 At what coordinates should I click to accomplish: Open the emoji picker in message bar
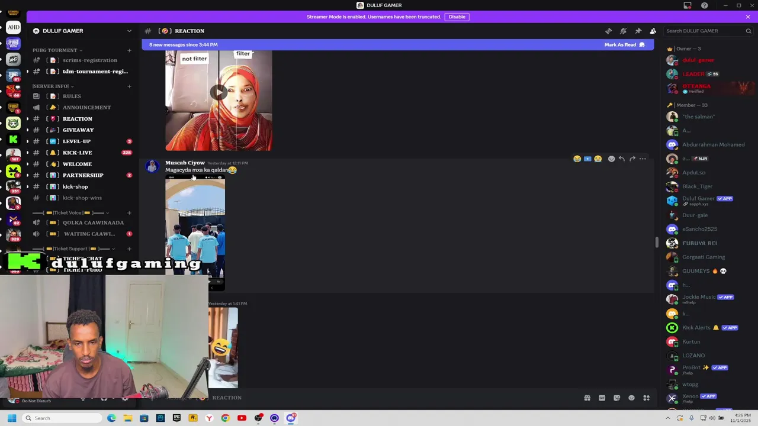coord(631,398)
